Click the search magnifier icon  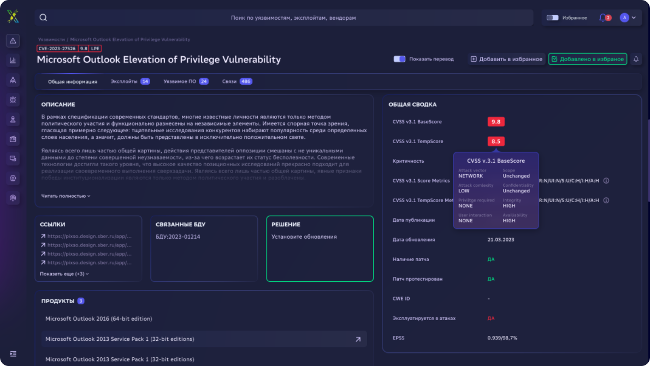[x=43, y=17]
